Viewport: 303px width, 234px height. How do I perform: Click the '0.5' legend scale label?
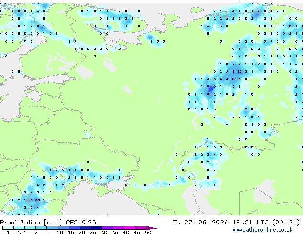click(17, 232)
